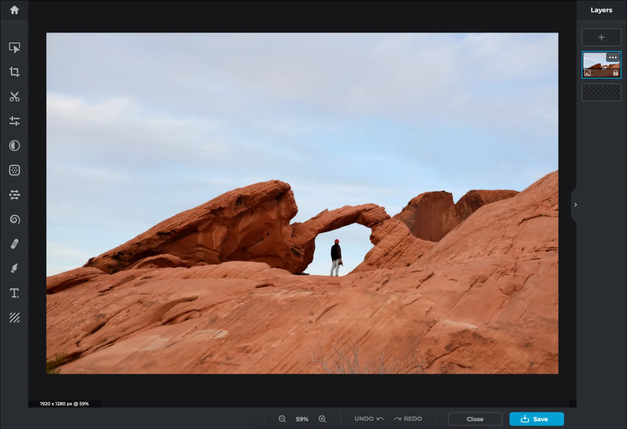Select the Draw brush tool

pos(15,268)
